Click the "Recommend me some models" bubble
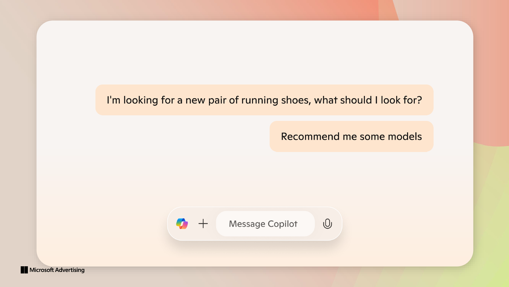 [x=351, y=137]
